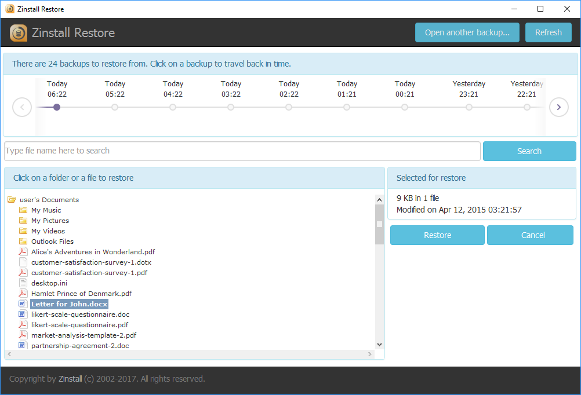Click the Zinstall Restore title bar icon

(x=10, y=9)
